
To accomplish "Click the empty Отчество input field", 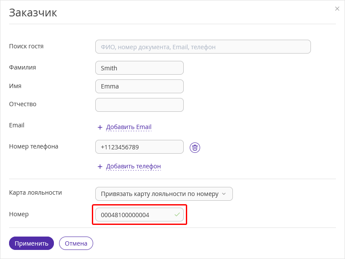I will point(139,105).
